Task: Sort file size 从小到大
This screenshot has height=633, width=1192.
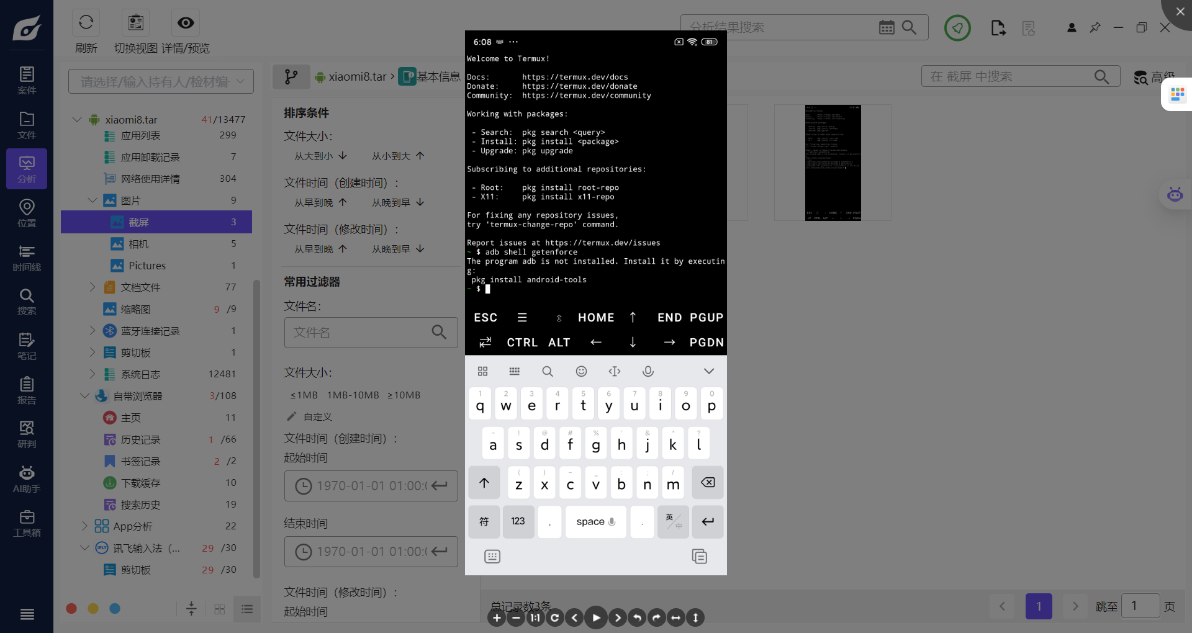Action: [x=398, y=156]
